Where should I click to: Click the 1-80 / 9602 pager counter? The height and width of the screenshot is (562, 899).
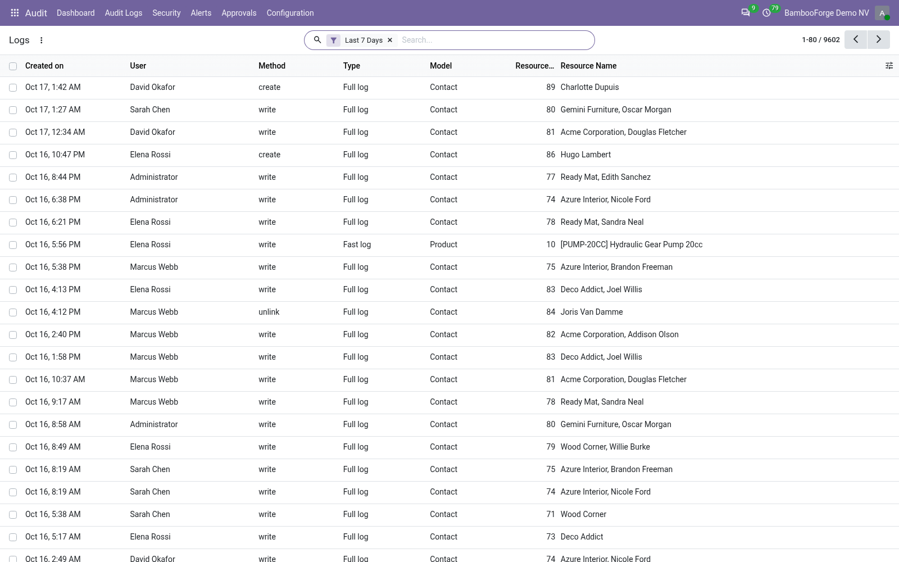821,40
